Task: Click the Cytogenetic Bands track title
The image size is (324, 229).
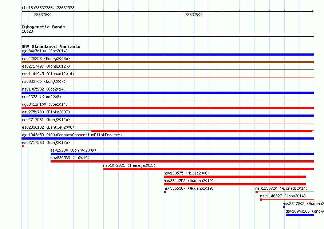Action: coord(43,27)
